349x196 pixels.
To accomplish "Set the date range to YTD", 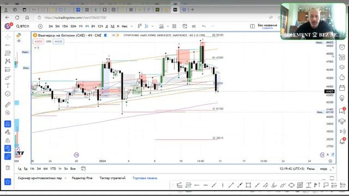I will [53, 169].
